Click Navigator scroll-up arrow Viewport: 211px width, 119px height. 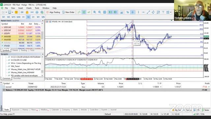coord(42,57)
